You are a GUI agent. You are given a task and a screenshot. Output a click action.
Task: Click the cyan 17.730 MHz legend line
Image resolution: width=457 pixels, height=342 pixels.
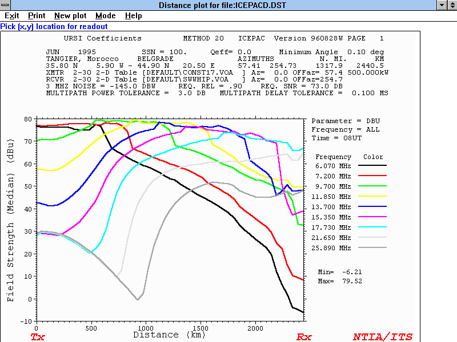(372, 227)
